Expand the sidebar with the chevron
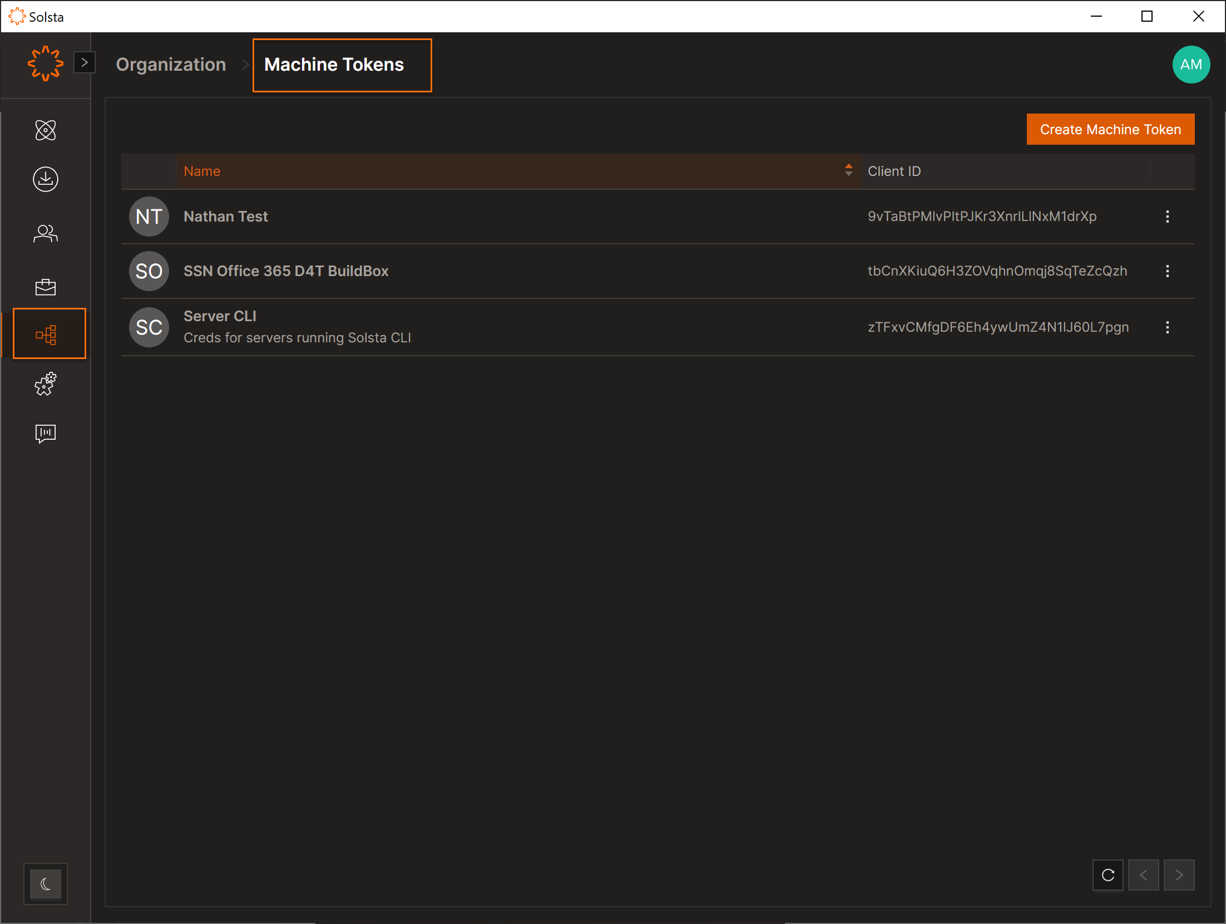 85,62
